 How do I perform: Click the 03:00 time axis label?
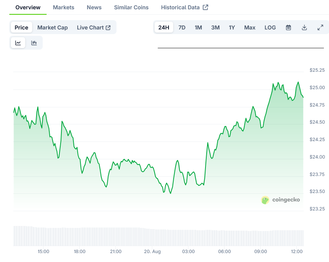coord(188,252)
